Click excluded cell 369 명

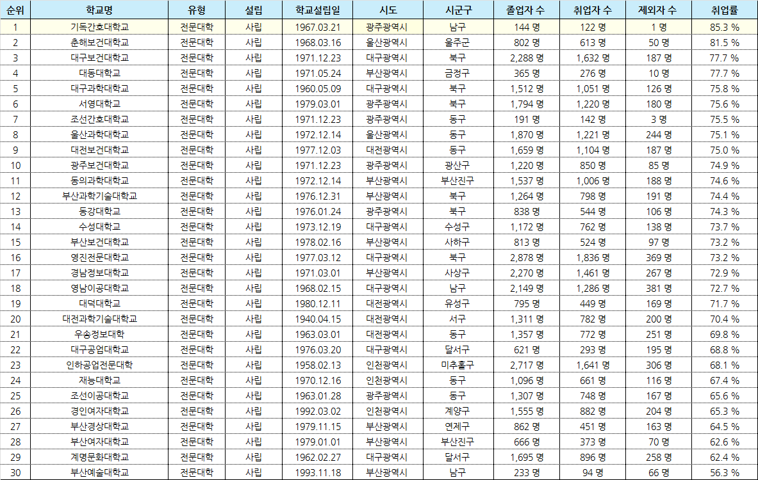[x=659, y=258]
